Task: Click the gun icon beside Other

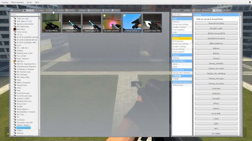Action: 15,88
